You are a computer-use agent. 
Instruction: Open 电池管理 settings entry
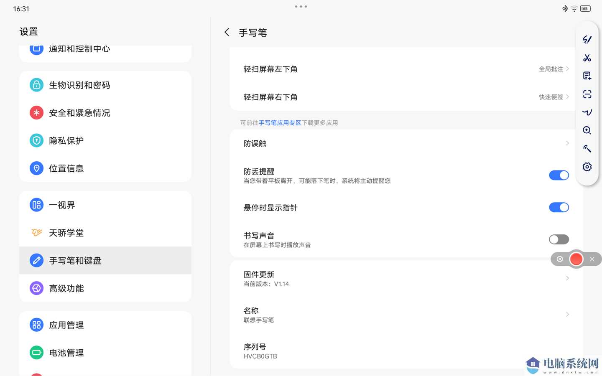pos(105,352)
